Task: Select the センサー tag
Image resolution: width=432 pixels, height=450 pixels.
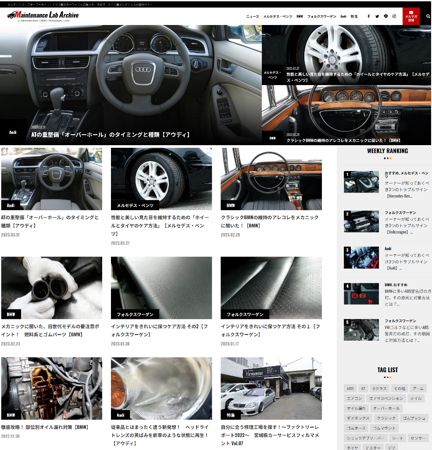Action: pos(418,438)
